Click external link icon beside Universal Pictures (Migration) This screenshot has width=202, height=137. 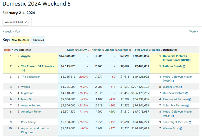click(187, 93)
